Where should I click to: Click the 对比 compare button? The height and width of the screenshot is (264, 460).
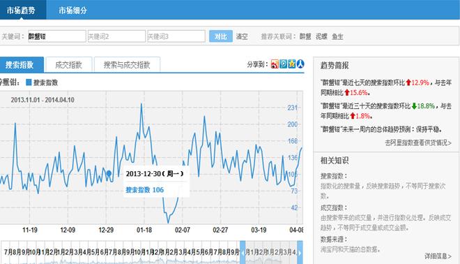pos(221,36)
